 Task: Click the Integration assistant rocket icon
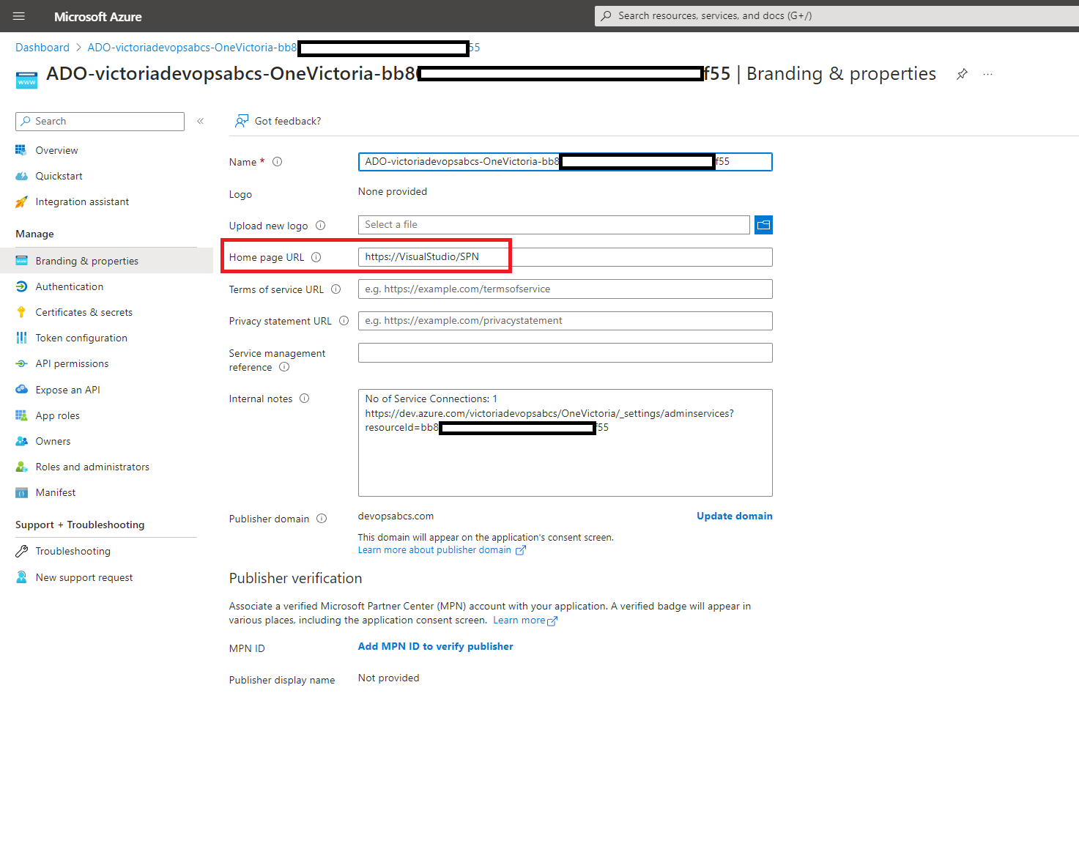coord(21,201)
